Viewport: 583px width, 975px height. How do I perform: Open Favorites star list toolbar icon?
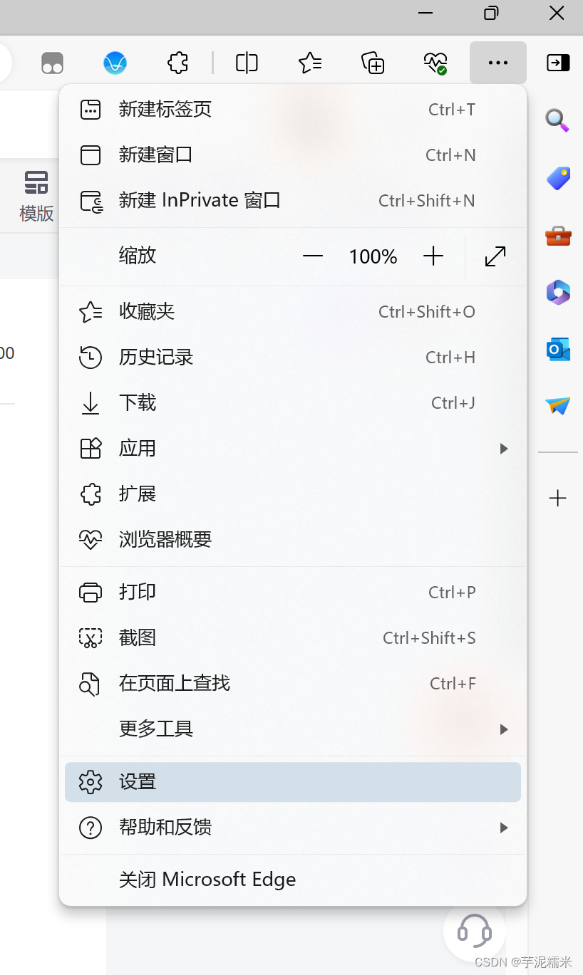point(310,63)
